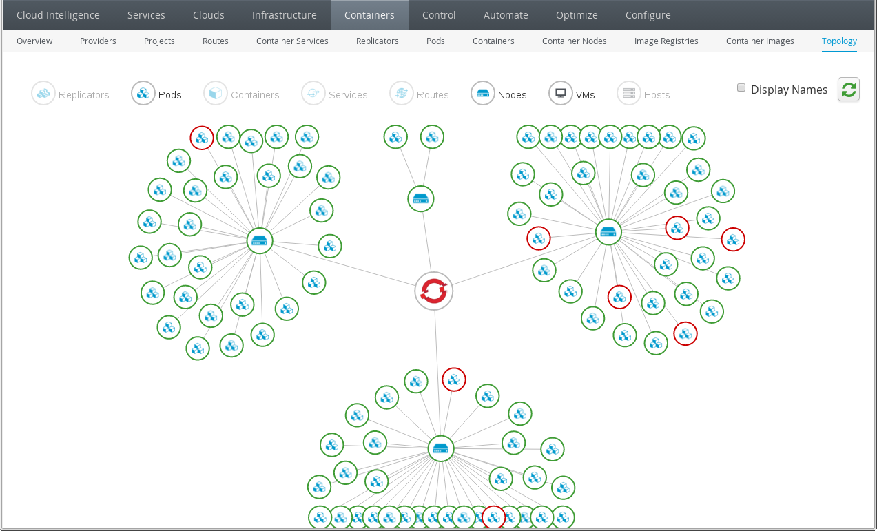877x531 pixels.
Task: Click the red pod atop the bottom cluster
Action: click(454, 379)
